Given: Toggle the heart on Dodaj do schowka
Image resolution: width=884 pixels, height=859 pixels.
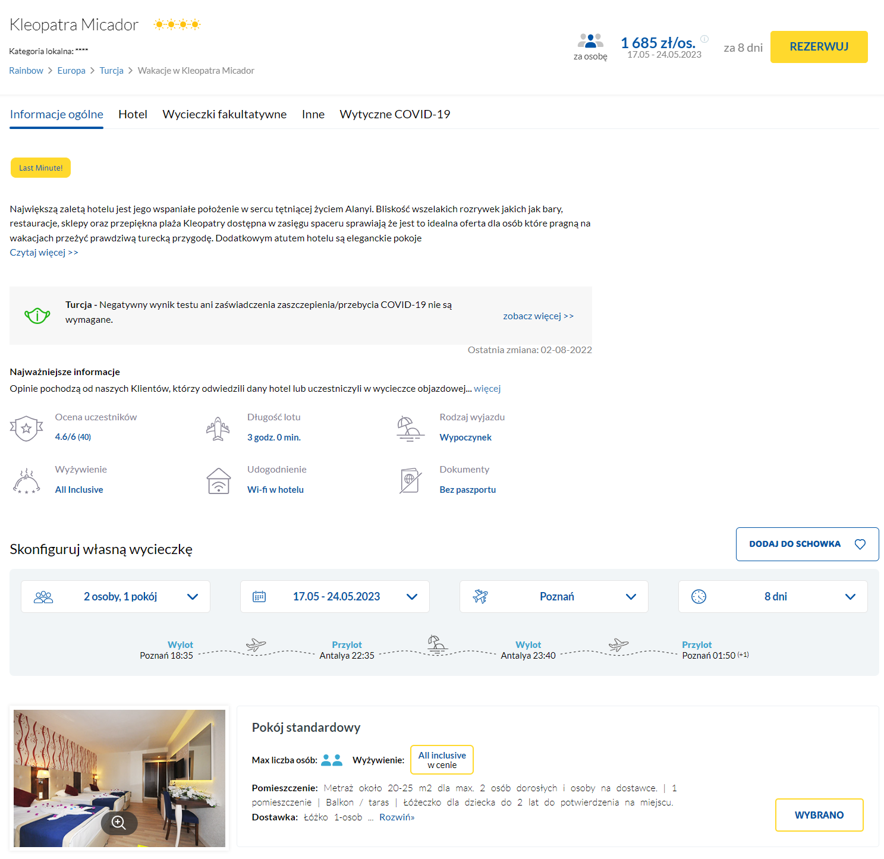Looking at the screenshot, I should click(x=860, y=544).
